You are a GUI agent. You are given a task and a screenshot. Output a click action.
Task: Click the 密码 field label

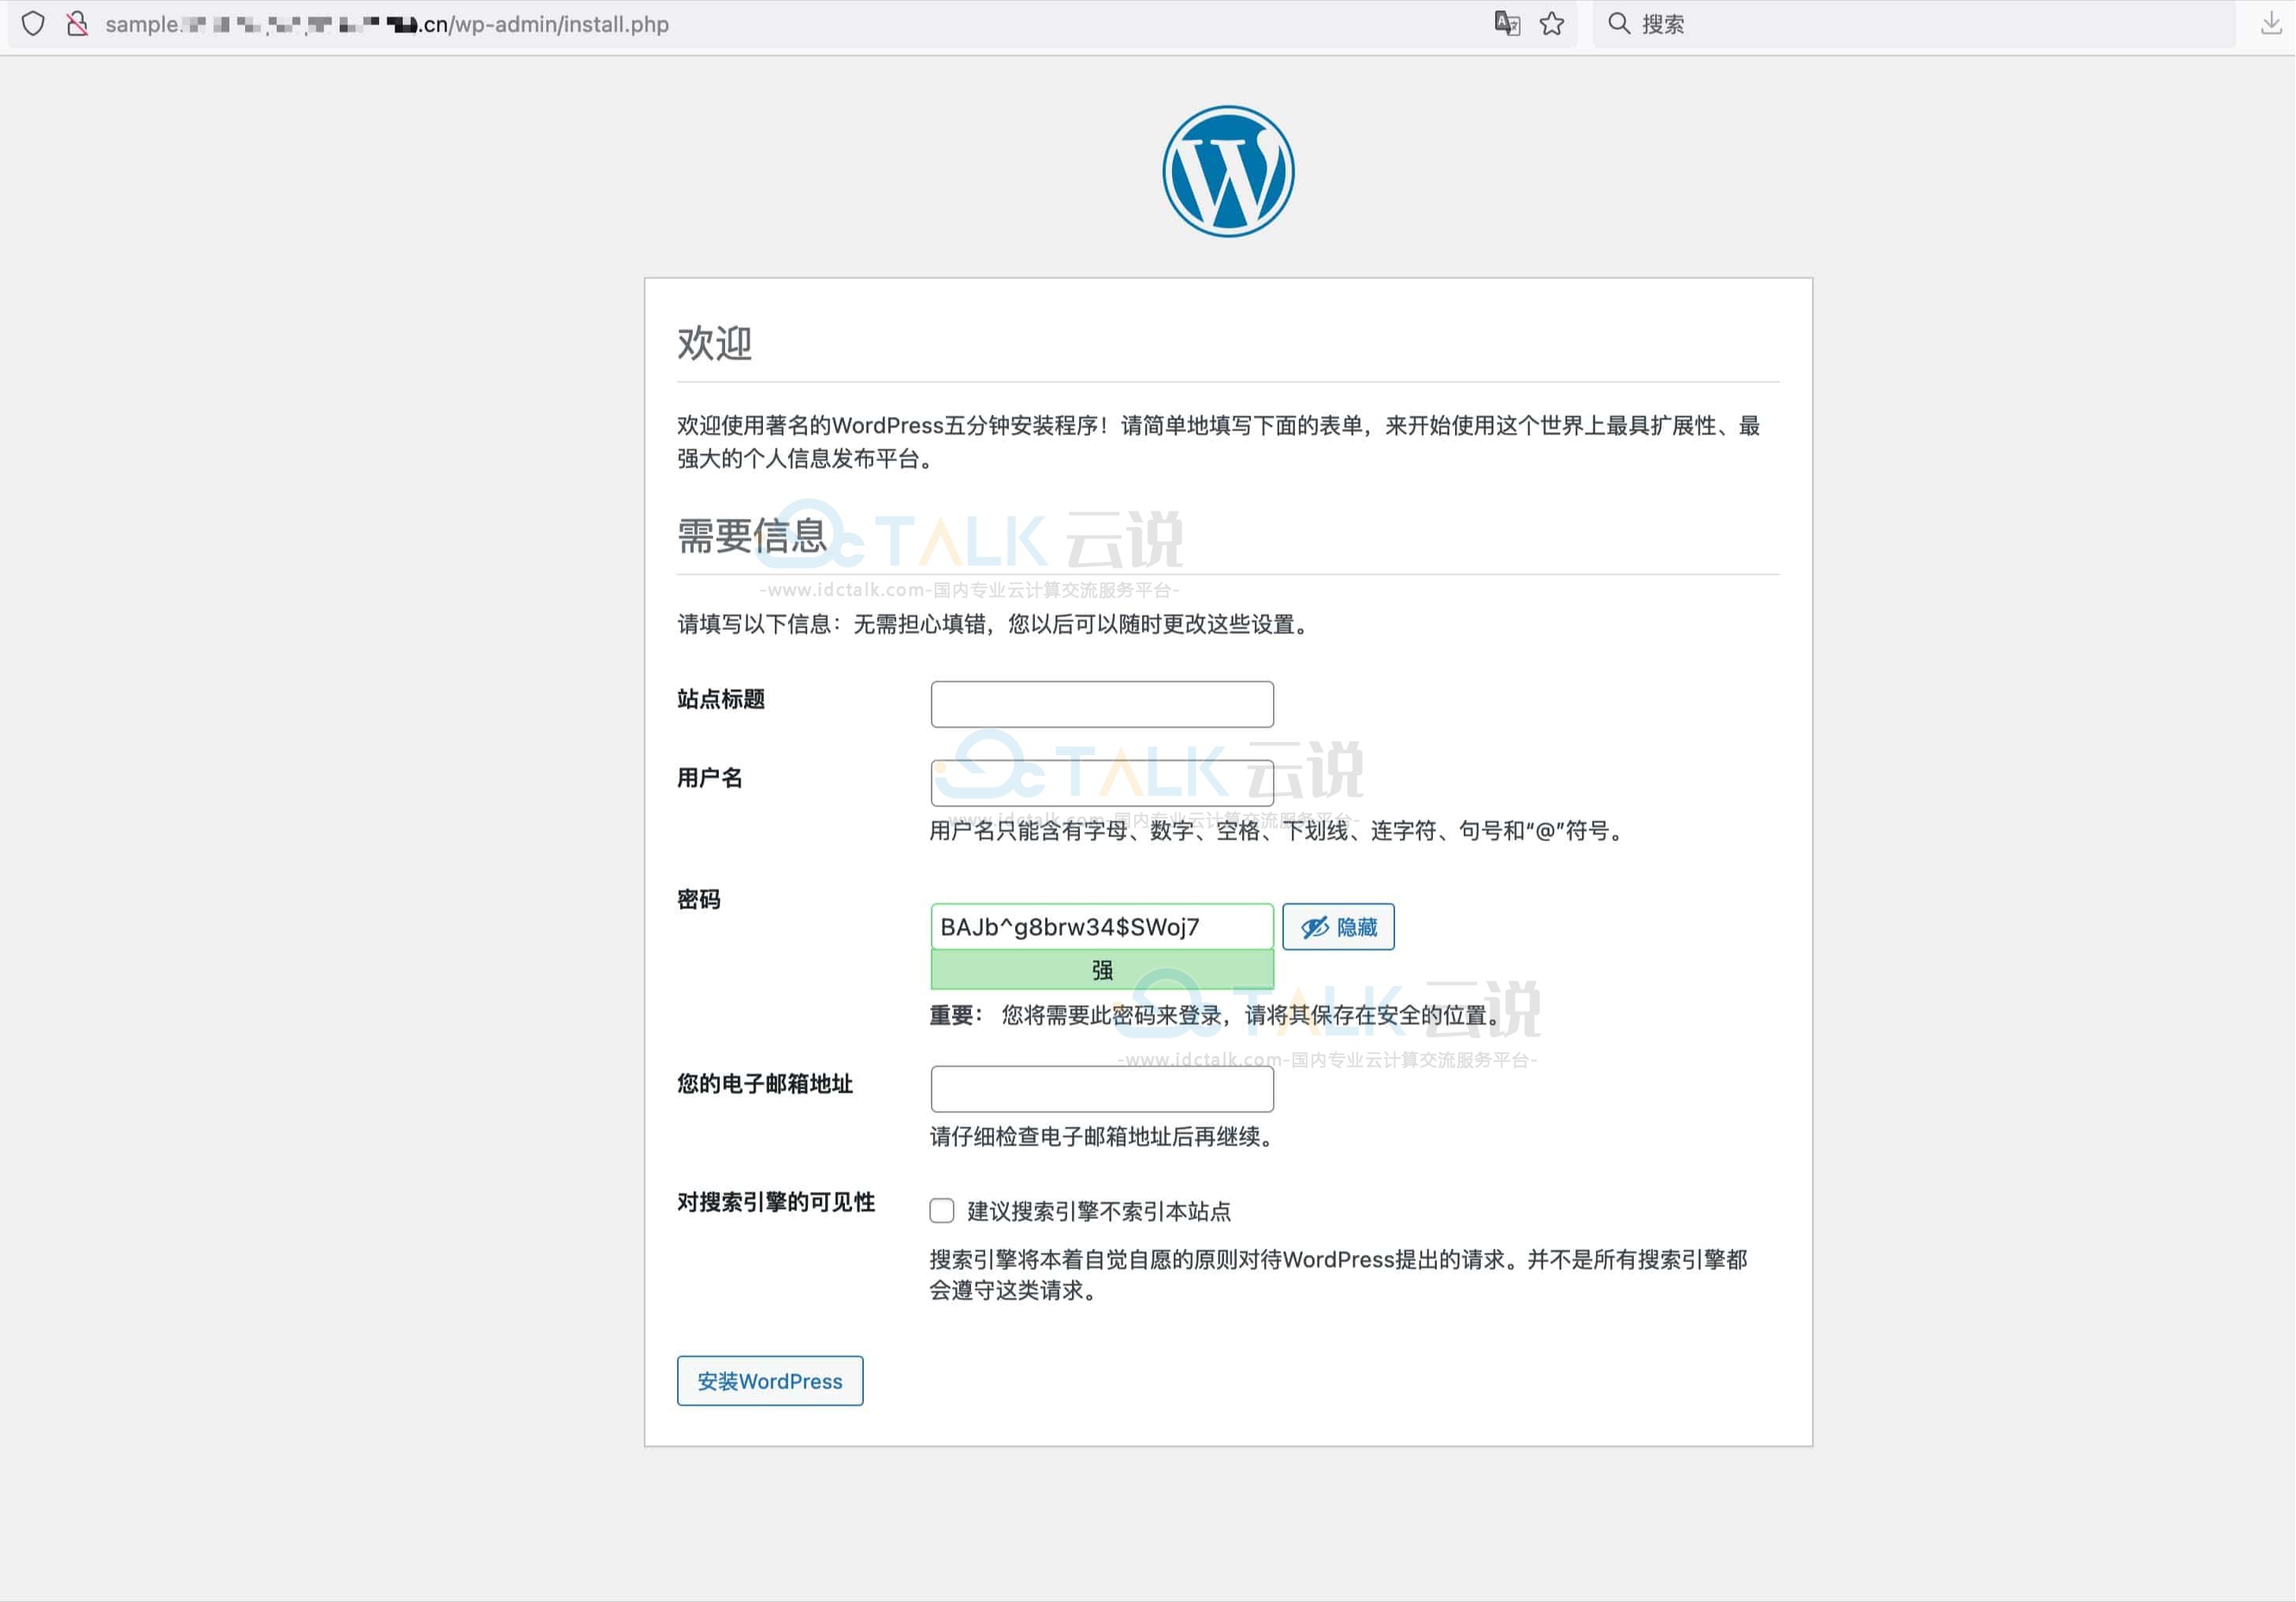coord(698,900)
